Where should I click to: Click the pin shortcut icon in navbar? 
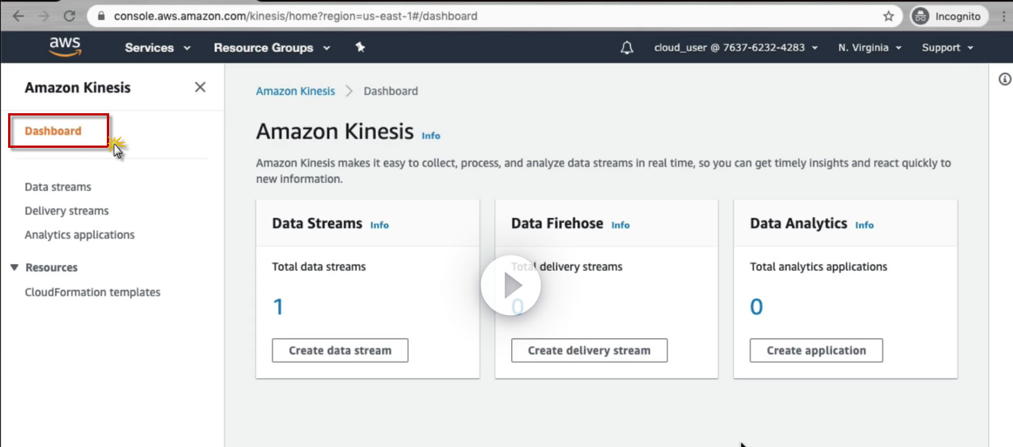360,47
